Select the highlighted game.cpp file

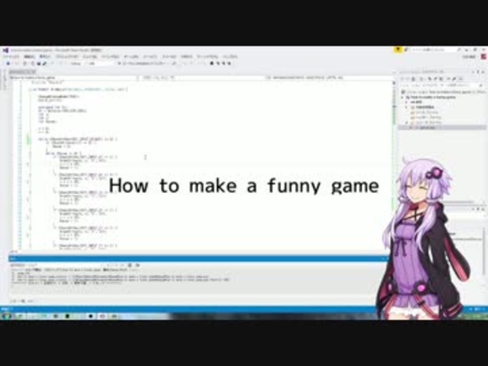pos(442,128)
